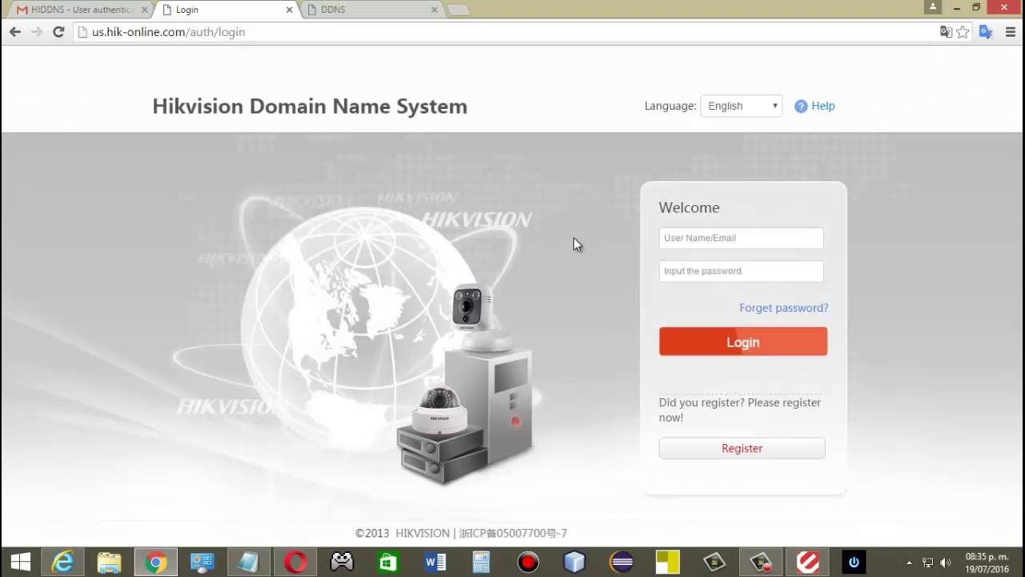The image size is (1025, 577).
Task: Open the Calculator from the taskbar
Action: coord(481,563)
